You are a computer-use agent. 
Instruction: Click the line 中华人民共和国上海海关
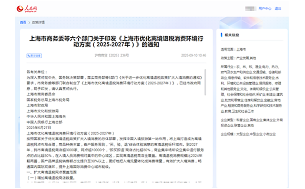[x=46, y=117]
